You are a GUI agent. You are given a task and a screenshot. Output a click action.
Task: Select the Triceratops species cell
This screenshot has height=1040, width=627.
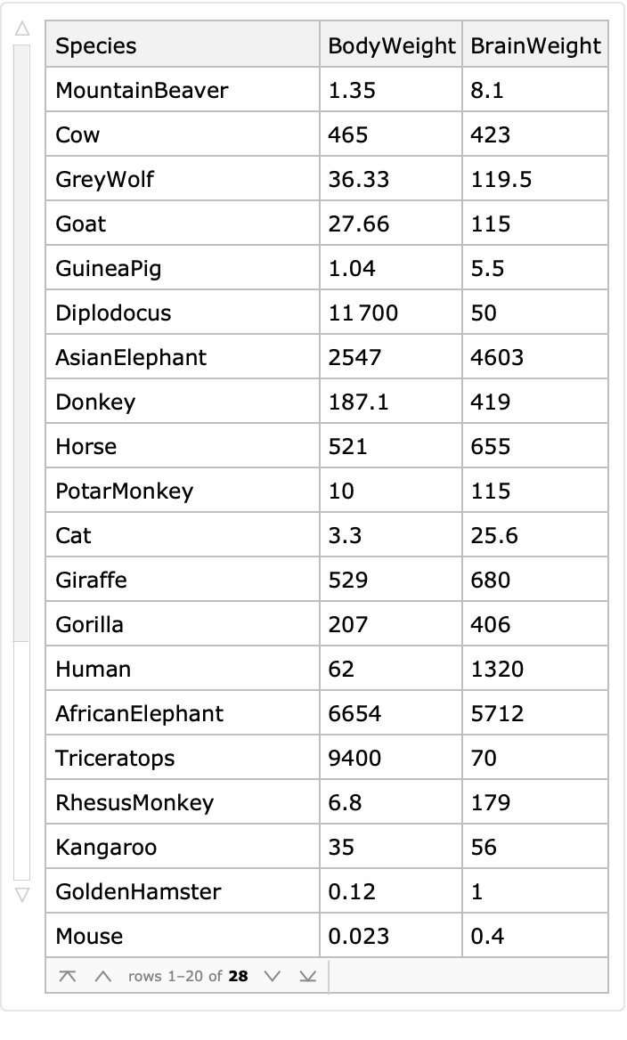tap(115, 758)
